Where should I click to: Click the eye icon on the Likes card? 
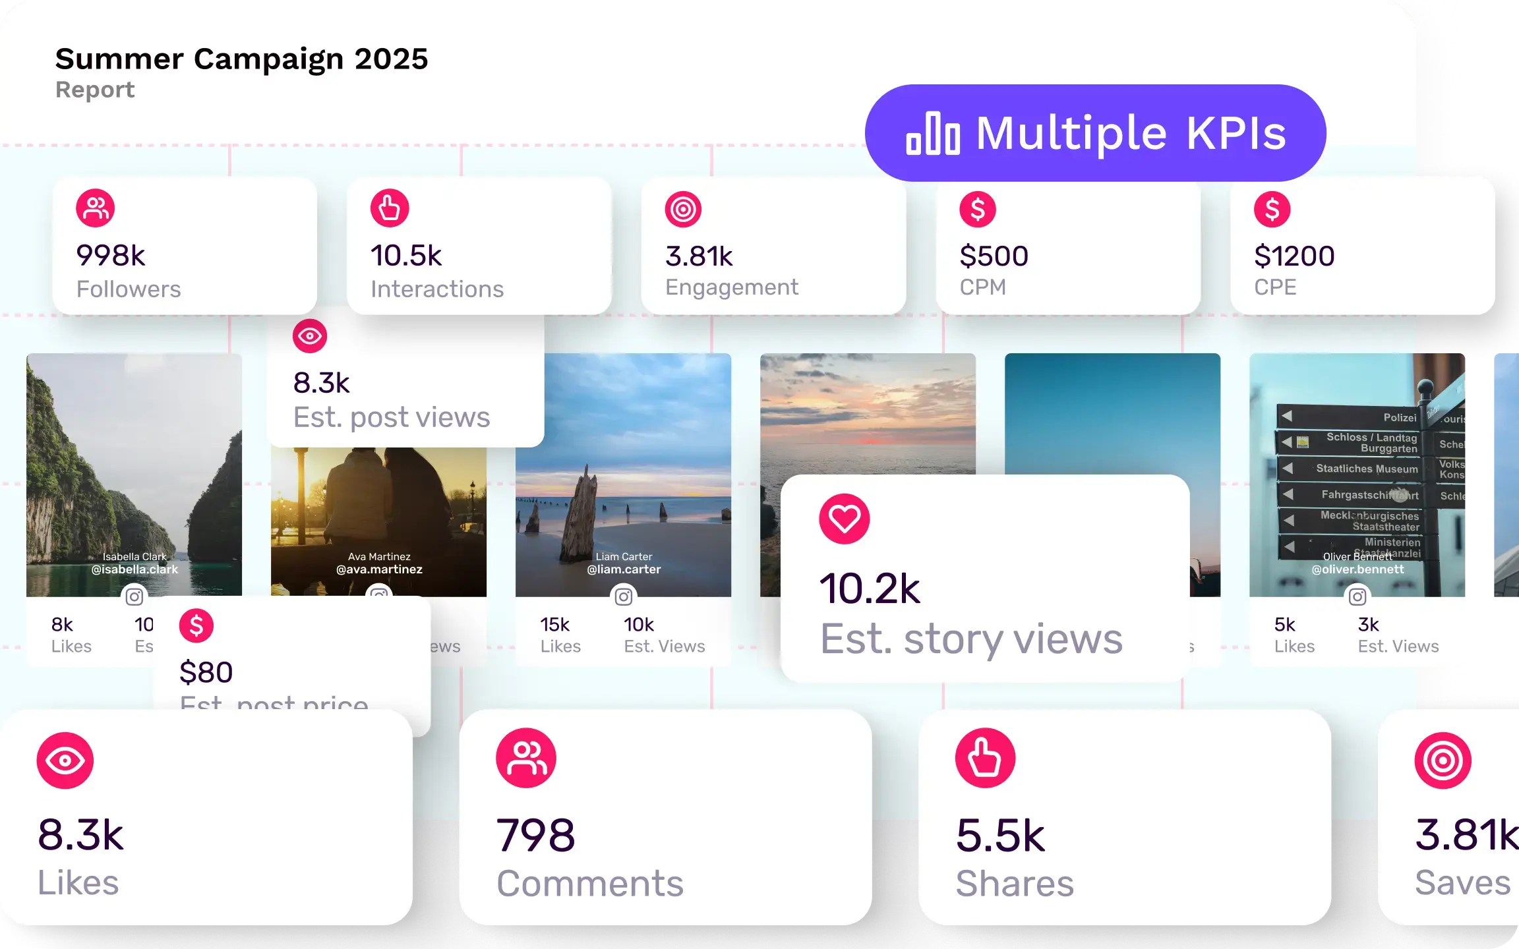point(65,761)
